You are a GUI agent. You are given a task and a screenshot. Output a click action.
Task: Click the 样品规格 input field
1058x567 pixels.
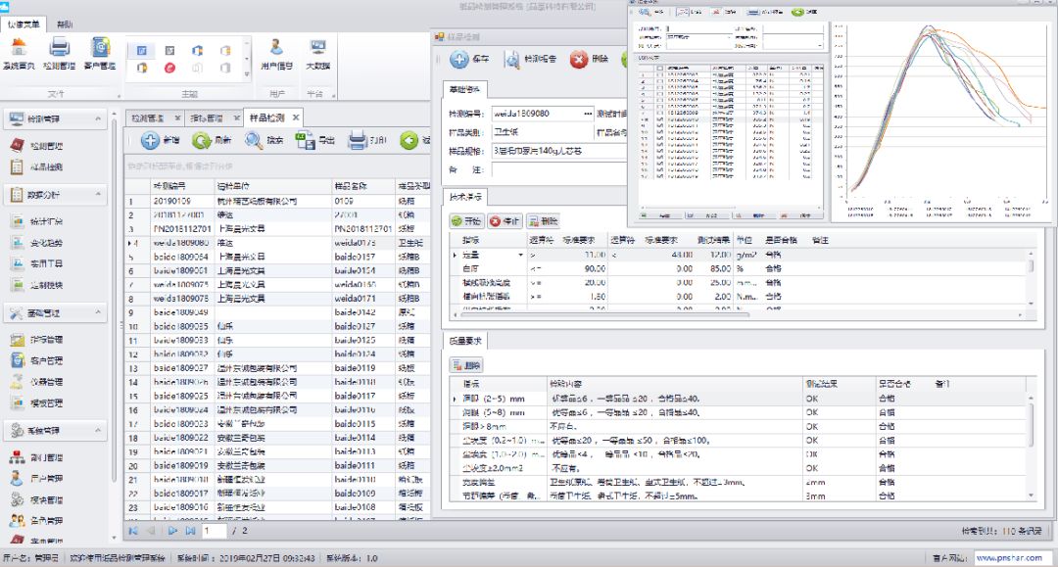coord(558,151)
